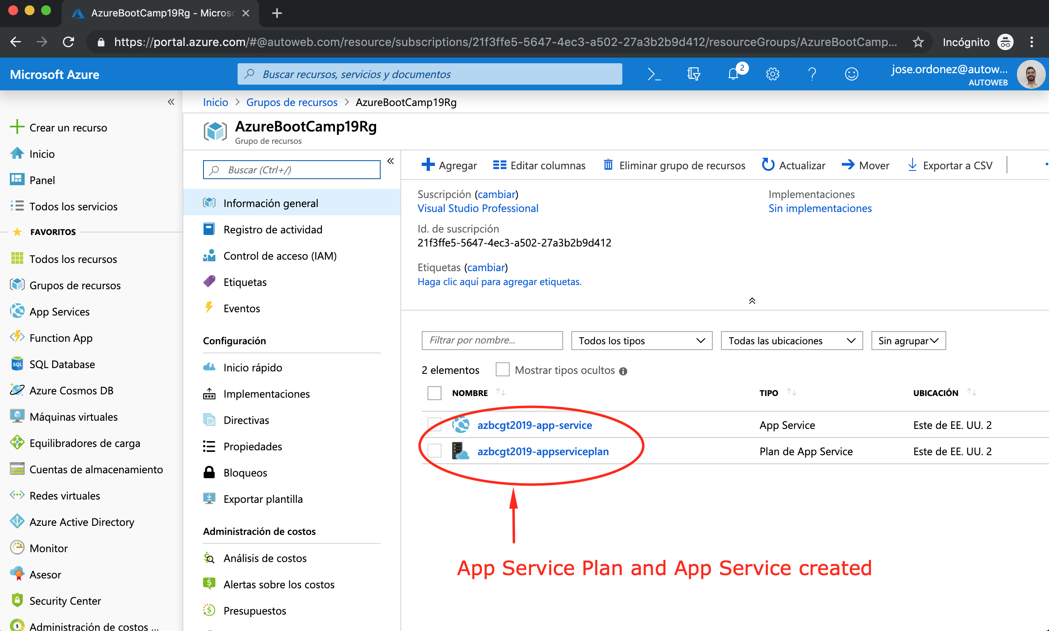Open Registro de actividad menu item
1049x631 pixels.
(x=273, y=230)
